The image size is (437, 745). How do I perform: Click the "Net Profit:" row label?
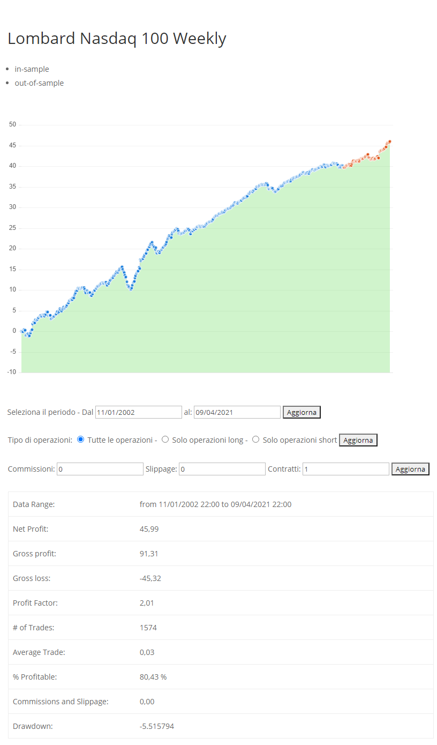pos(31,529)
